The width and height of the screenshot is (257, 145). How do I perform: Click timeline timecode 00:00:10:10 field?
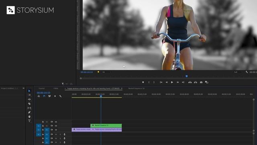(43, 93)
